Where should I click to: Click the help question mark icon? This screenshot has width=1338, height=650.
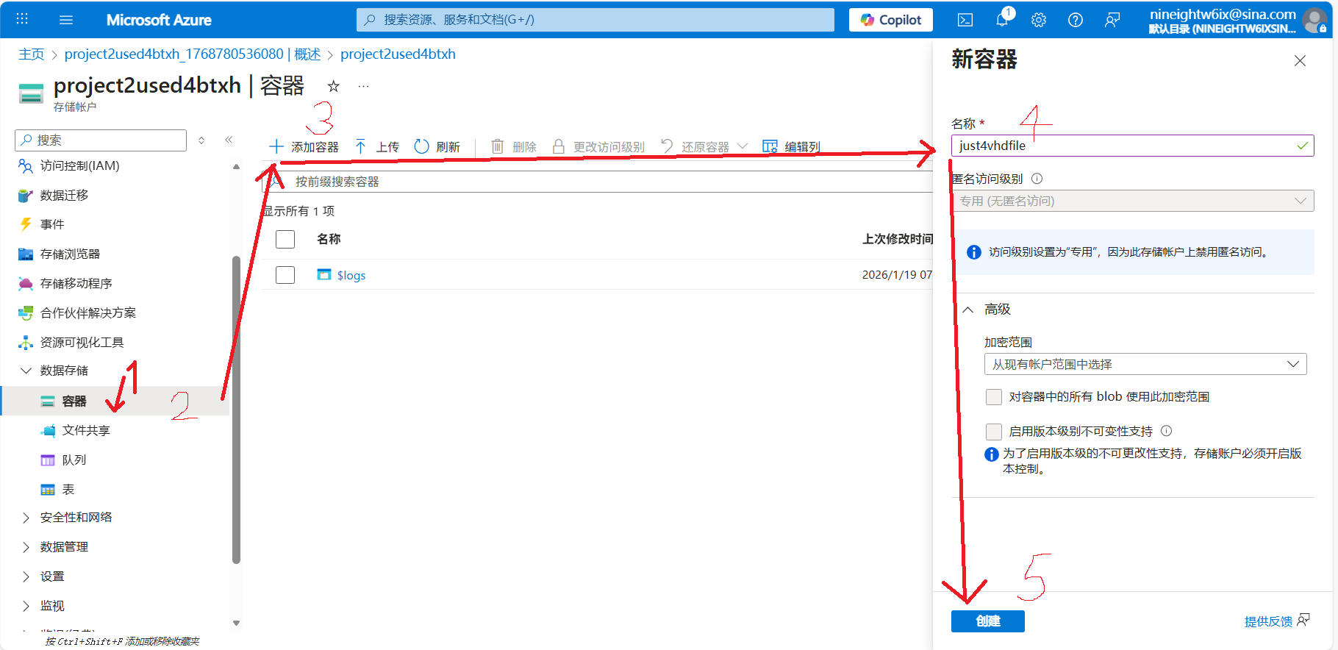coord(1075,20)
